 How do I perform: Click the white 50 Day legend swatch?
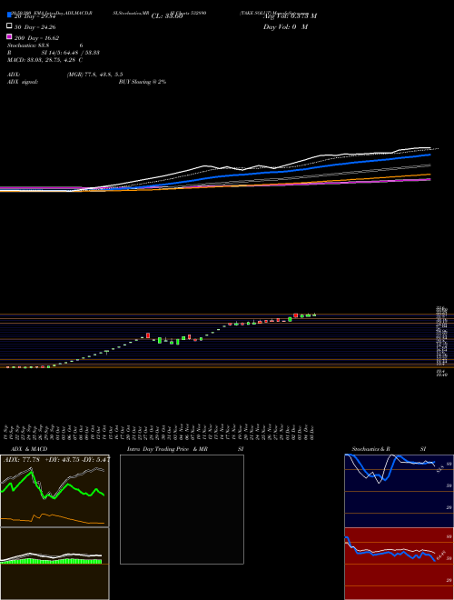pos(10,25)
